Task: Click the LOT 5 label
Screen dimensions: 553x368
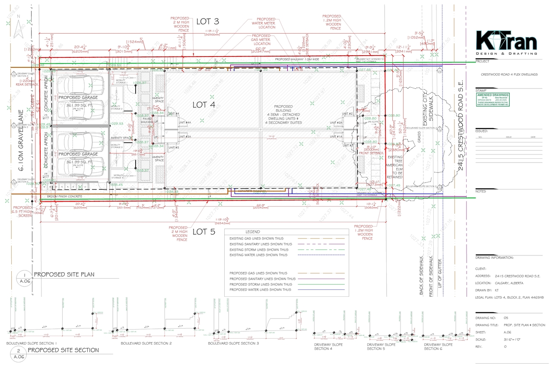Action: pos(203,232)
